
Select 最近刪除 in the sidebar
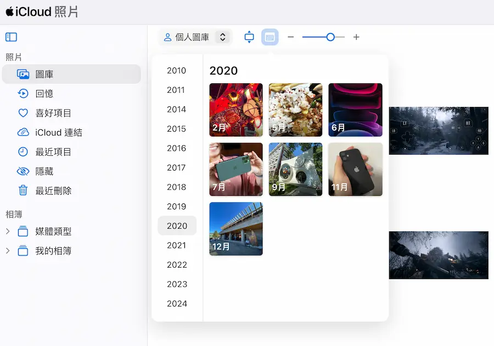(71, 191)
